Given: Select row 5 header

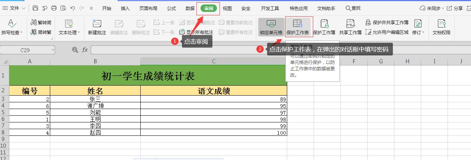Looking at the screenshot, I should [4, 112].
